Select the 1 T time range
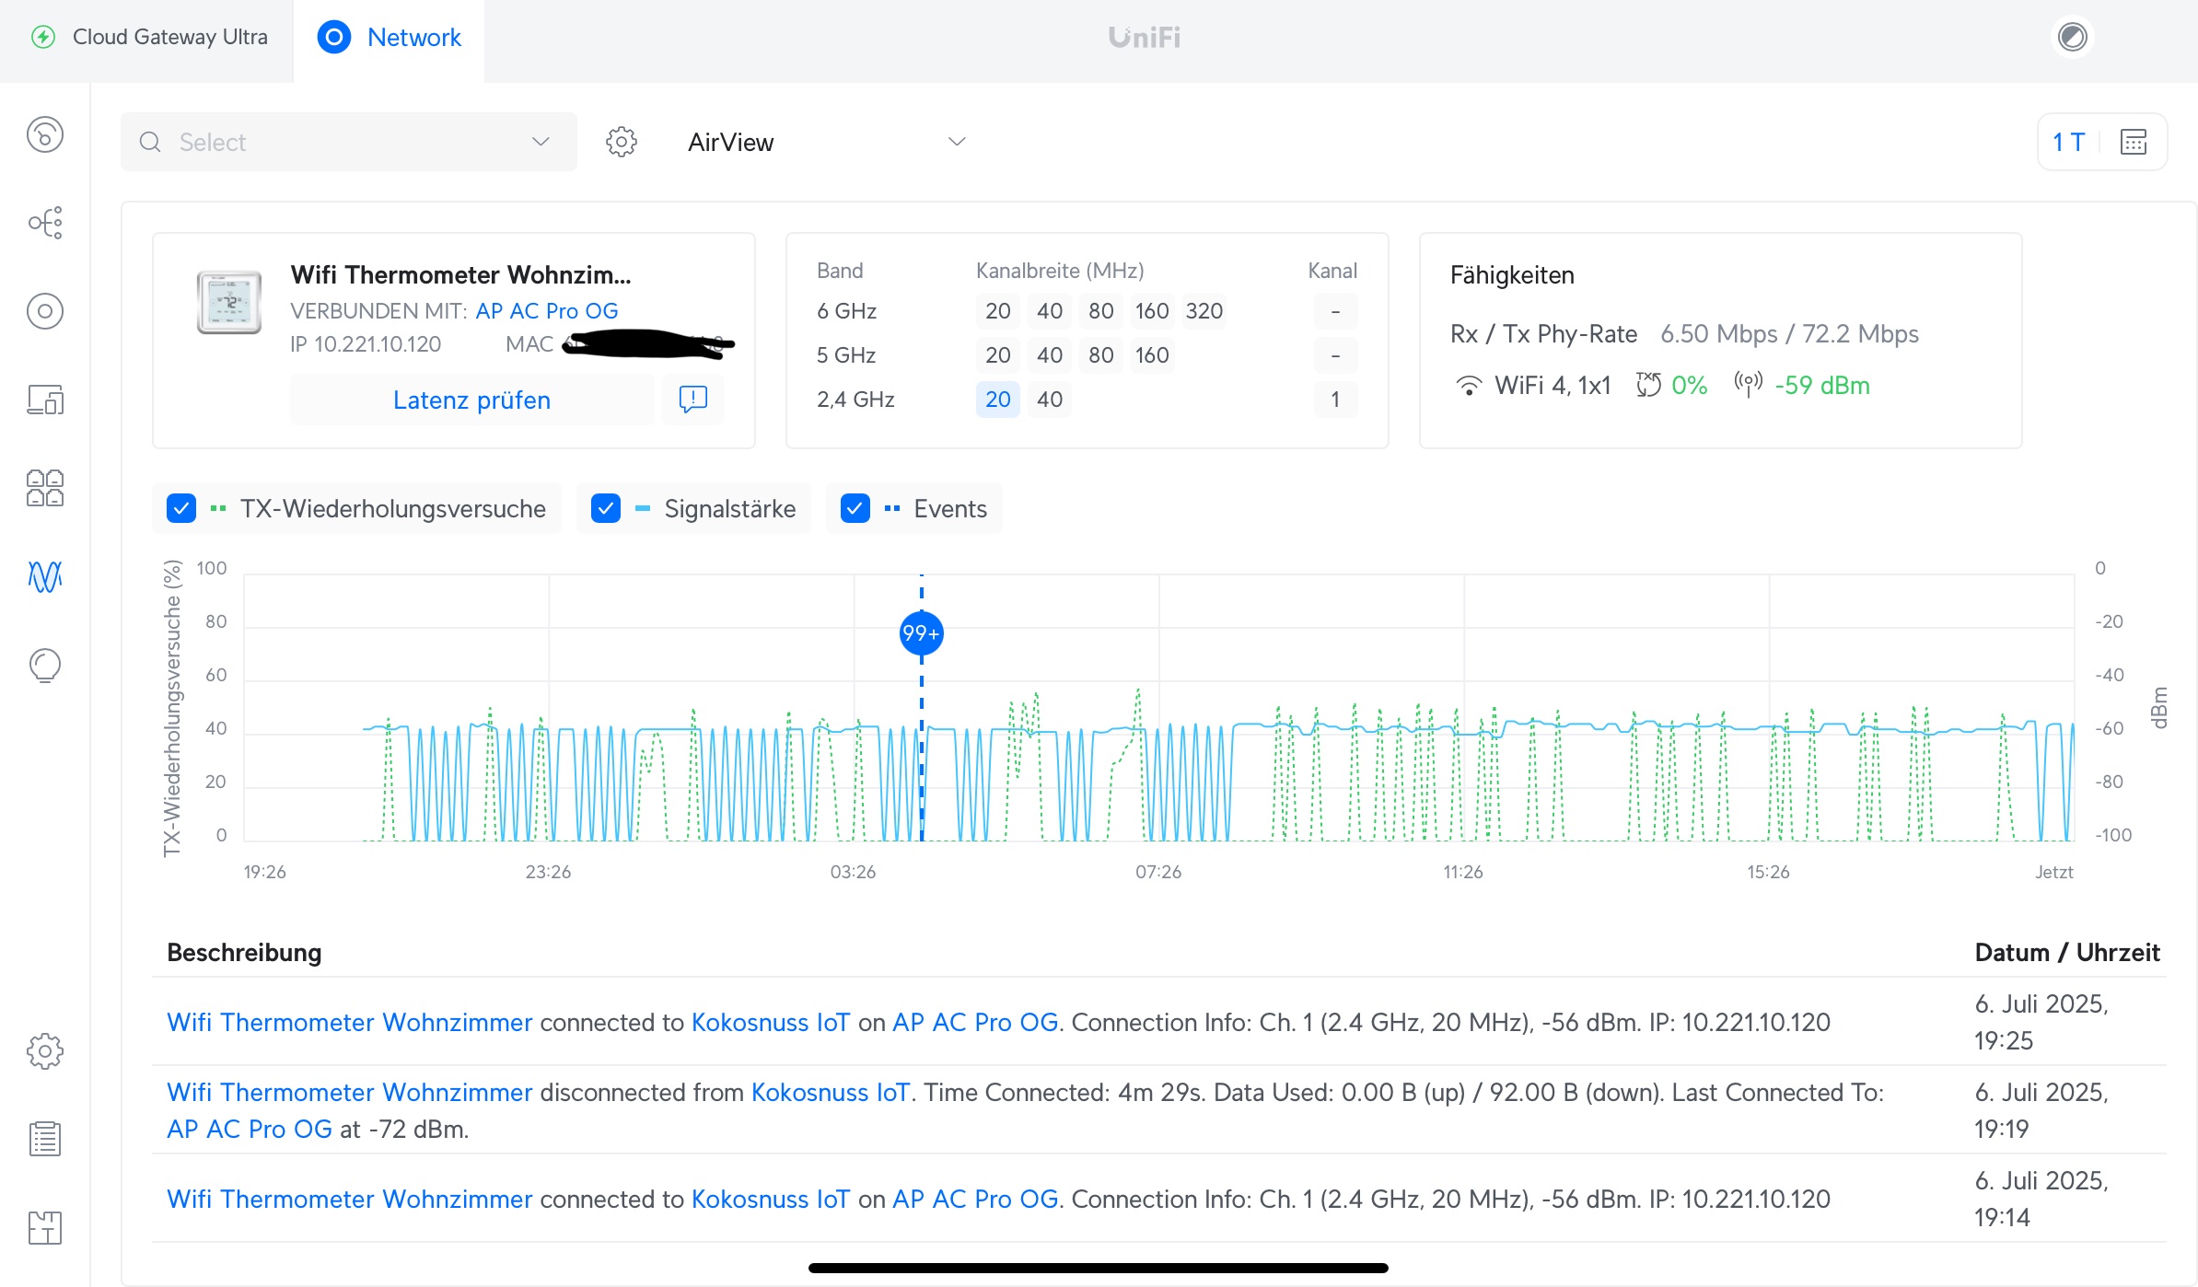Viewport: 2198px width, 1287px height. pos(2068,142)
